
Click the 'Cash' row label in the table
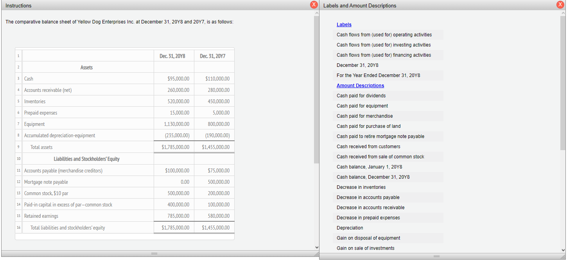click(x=29, y=79)
